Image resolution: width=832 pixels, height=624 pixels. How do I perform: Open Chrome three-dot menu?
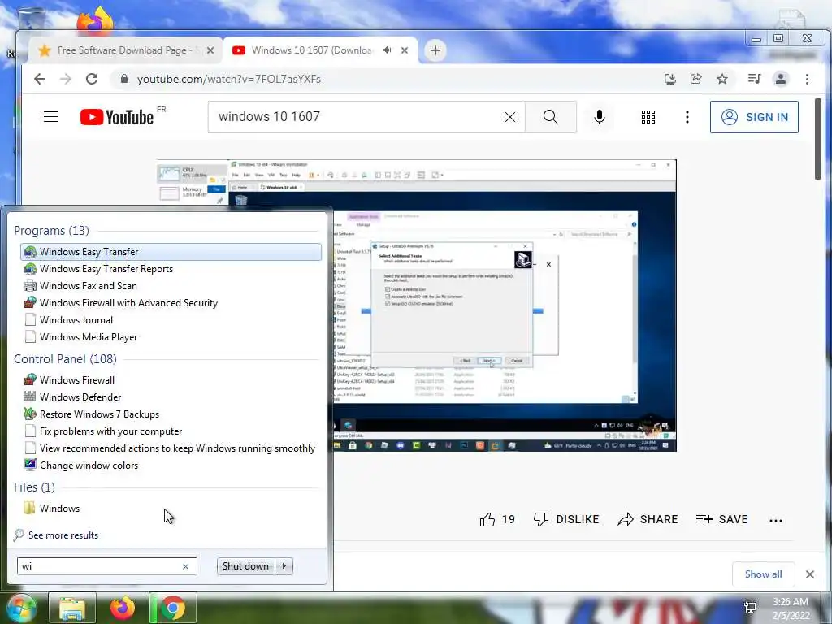click(x=807, y=79)
